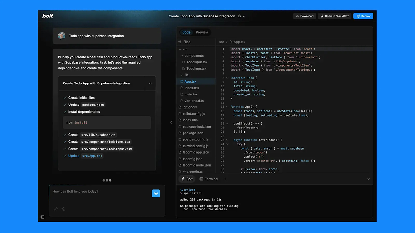The height and width of the screenshot is (233, 415).
Task: Open TodoInput.tsx file
Action: 196,62
